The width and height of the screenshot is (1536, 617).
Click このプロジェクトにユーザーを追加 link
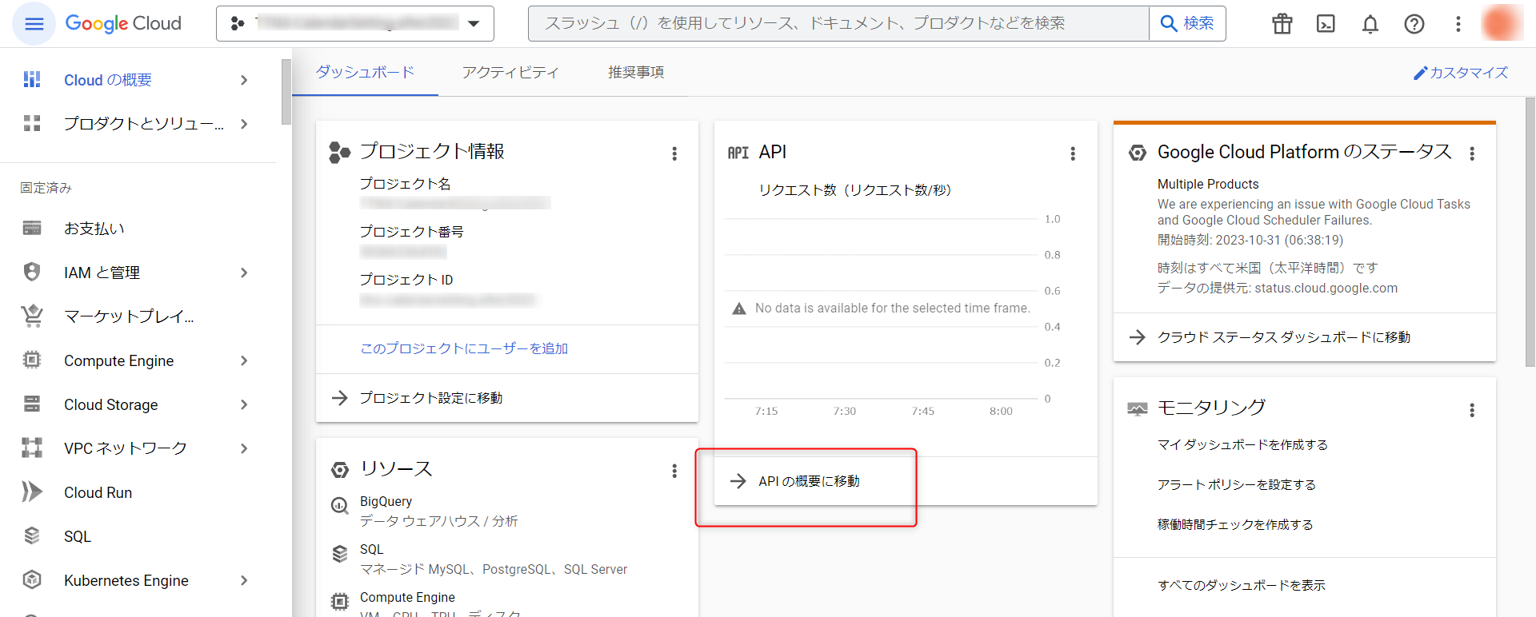point(464,348)
